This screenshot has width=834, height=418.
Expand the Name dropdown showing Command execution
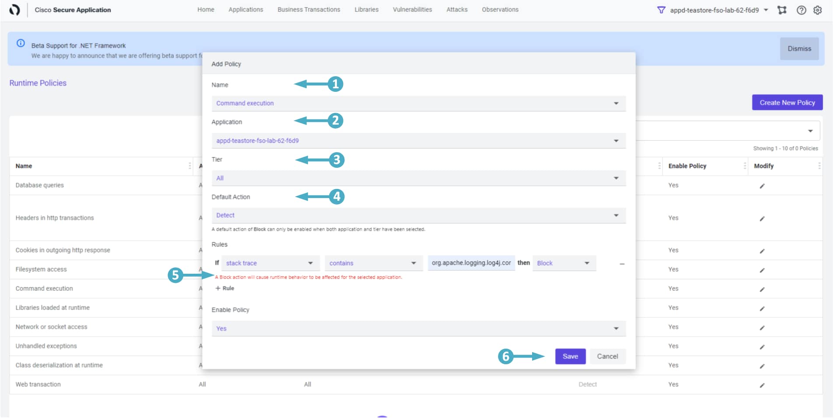click(418, 104)
